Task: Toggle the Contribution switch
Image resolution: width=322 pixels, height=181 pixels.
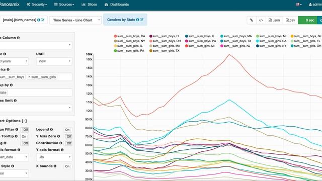Action: tap(68, 143)
